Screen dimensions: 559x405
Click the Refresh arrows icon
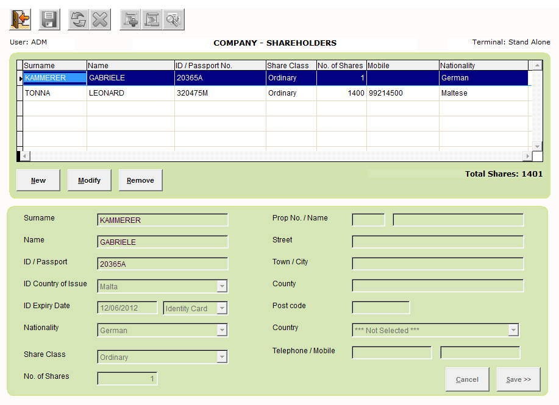coord(78,19)
